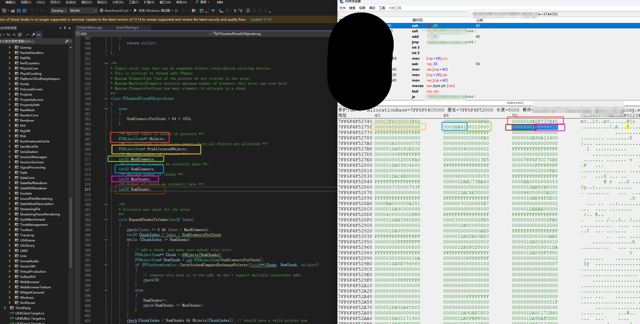Toggle Preview Selected Items button
This screenshot has width=640, height=324.
coord(39,35)
